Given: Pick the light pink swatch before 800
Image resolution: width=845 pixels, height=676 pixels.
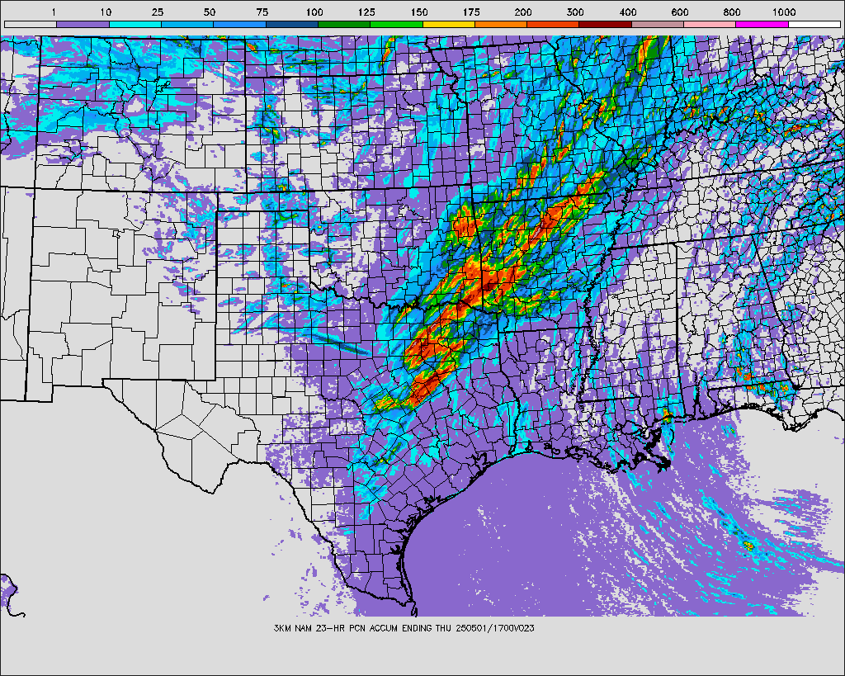Looking at the screenshot, I should (x=710, y=24).
